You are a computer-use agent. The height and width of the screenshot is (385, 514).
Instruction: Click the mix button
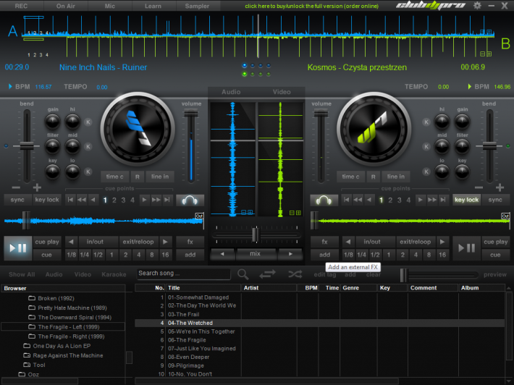point(256,254)
